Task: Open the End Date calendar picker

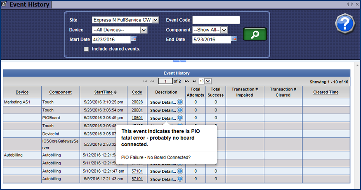Action: (x=234, y=39)
